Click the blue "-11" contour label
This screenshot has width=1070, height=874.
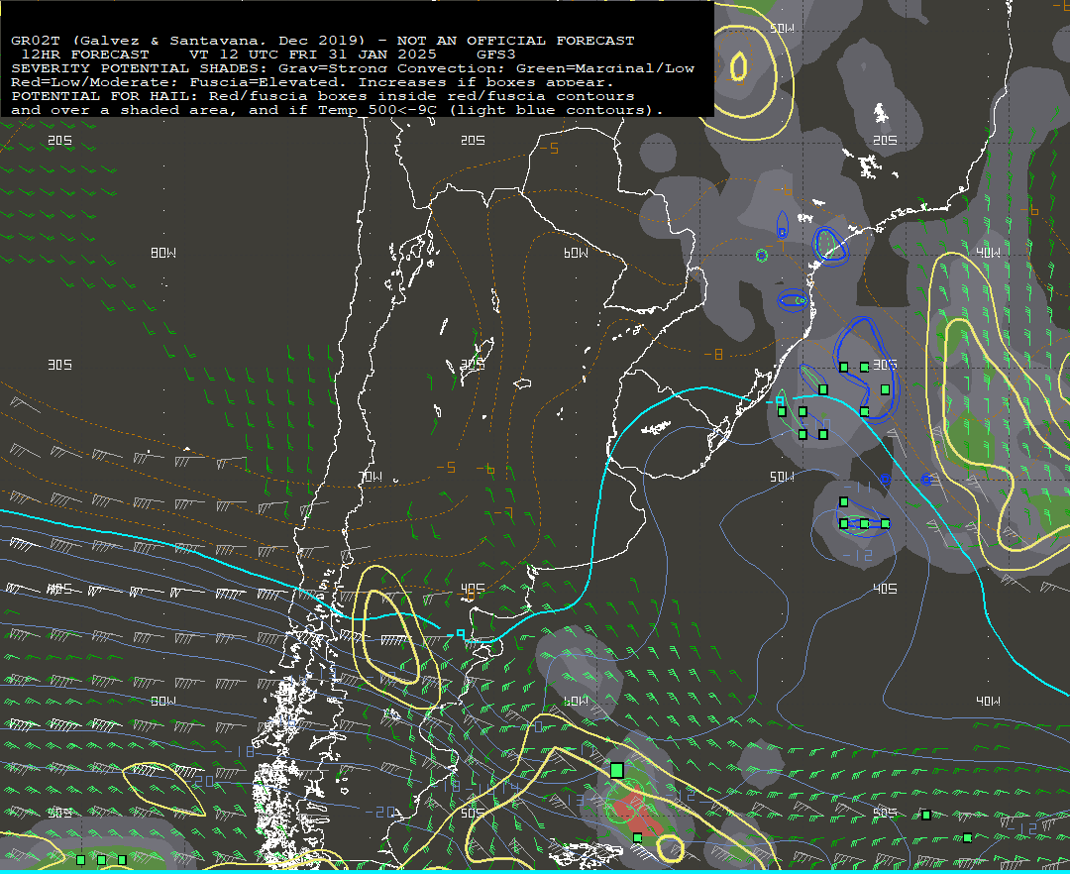pyautogui.click(x=857, y=488)
